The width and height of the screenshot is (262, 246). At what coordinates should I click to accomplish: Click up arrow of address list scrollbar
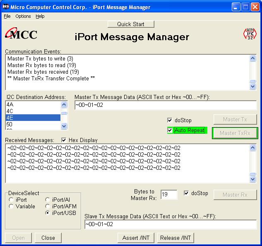tap(64, 105)
